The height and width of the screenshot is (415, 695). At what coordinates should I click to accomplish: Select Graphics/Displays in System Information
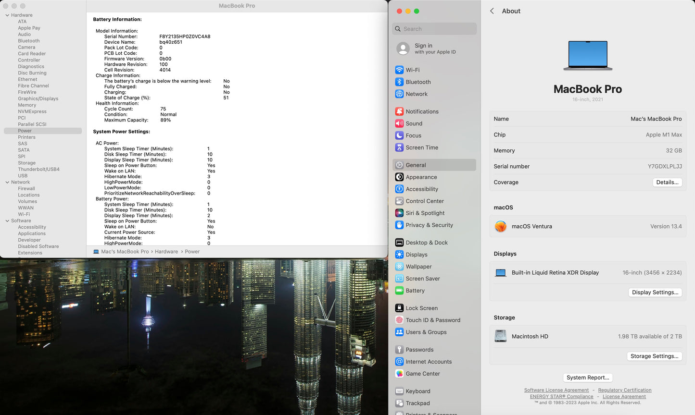pos(38,98)
